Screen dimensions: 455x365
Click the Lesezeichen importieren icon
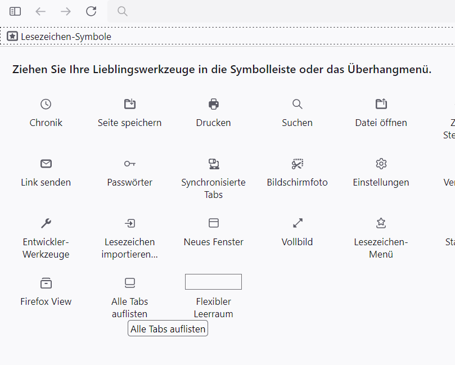(130, 223)
